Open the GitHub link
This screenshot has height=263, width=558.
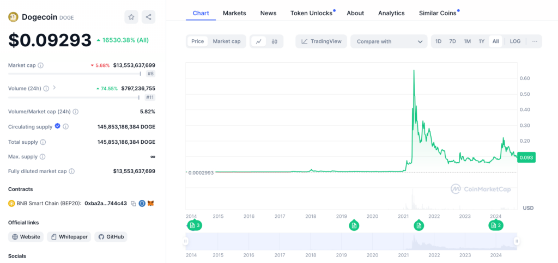[111, 237]
